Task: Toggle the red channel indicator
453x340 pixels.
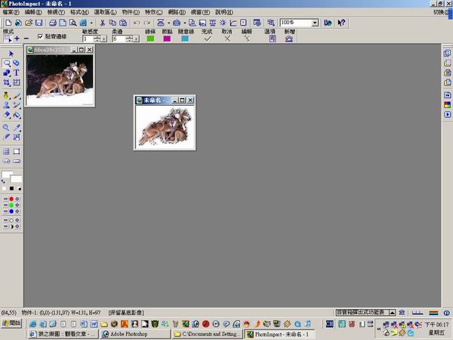Action: tap(11, 199)
